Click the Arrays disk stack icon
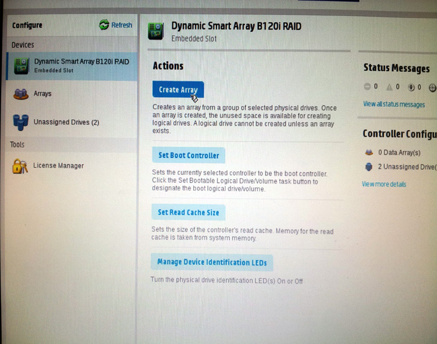 (21, 94)
